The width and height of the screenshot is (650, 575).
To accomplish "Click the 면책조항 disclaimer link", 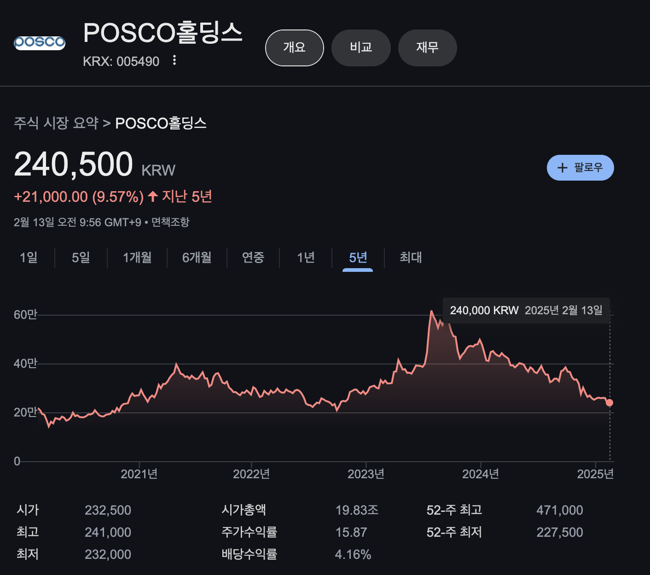I will click(170, 223).
